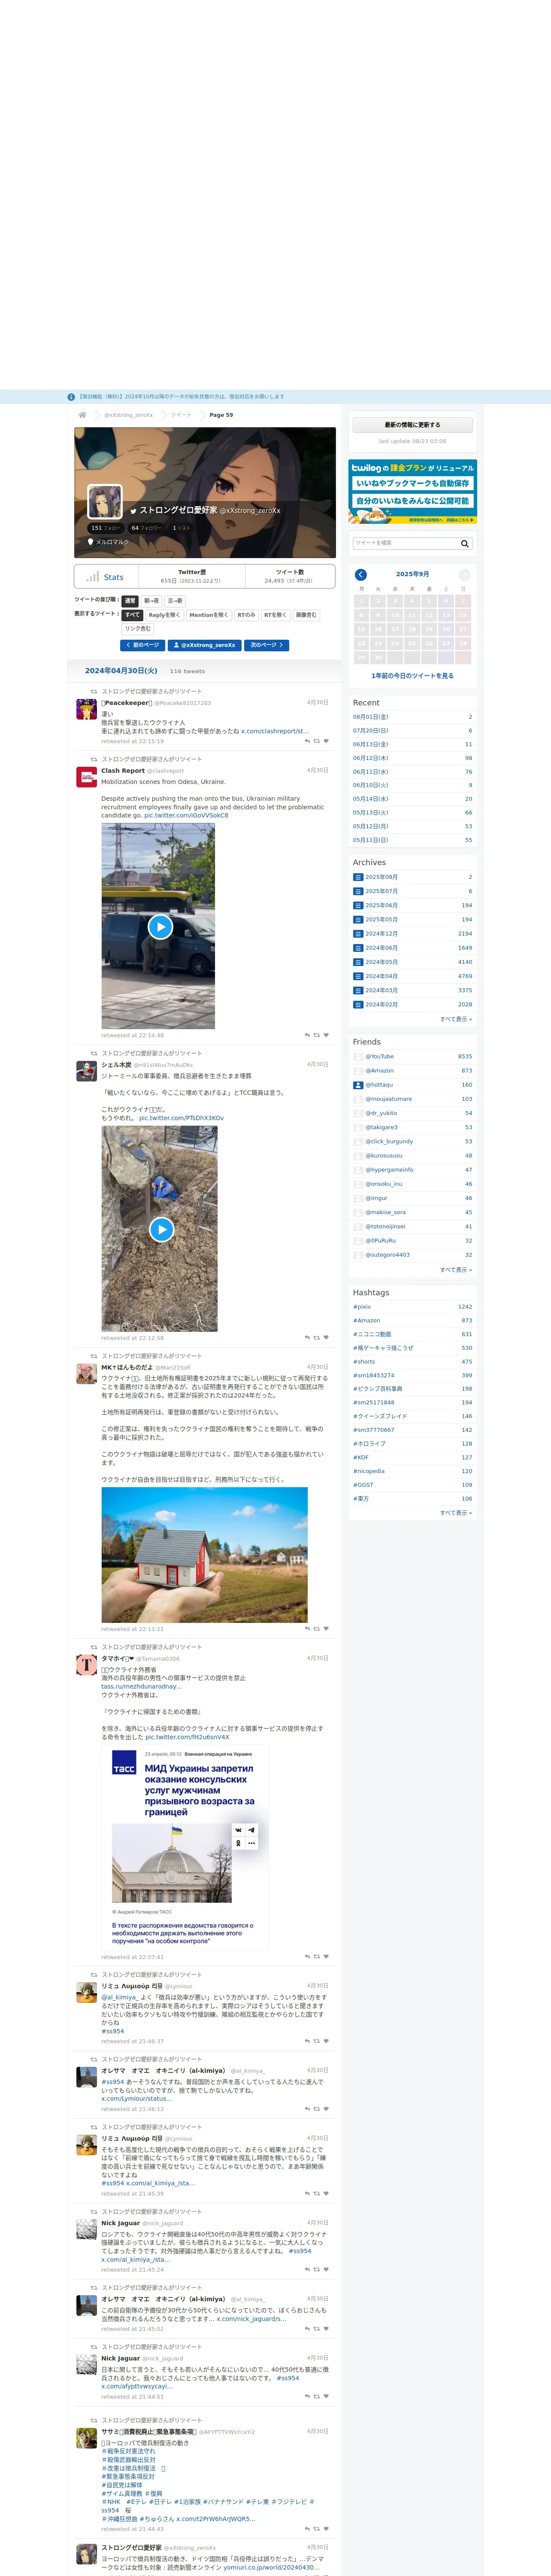The height and width of the screenshot is (2576, 551).
Task: Select the すべて tweet filter
Action: tap(132, 615)
